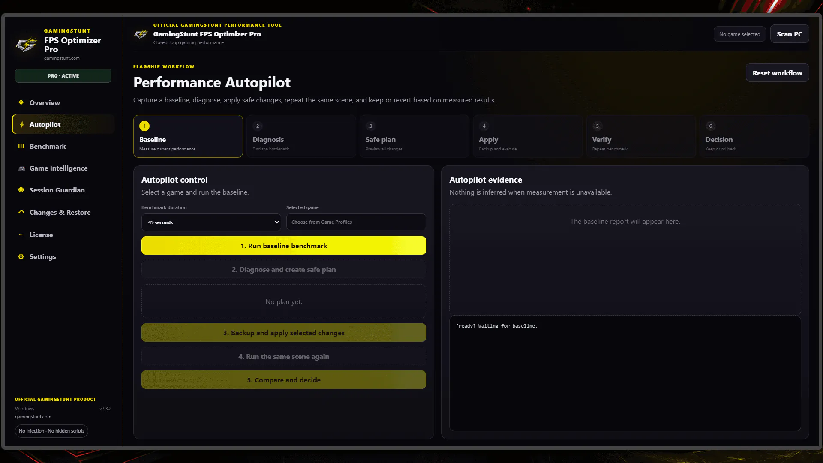Open Game Intelligence page
This screenshot has height=463, width=823.
coord(63,168)
